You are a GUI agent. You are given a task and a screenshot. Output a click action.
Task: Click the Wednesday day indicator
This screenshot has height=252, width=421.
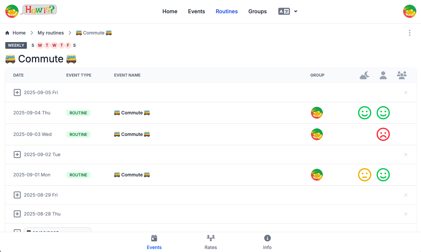coord(54,45)
